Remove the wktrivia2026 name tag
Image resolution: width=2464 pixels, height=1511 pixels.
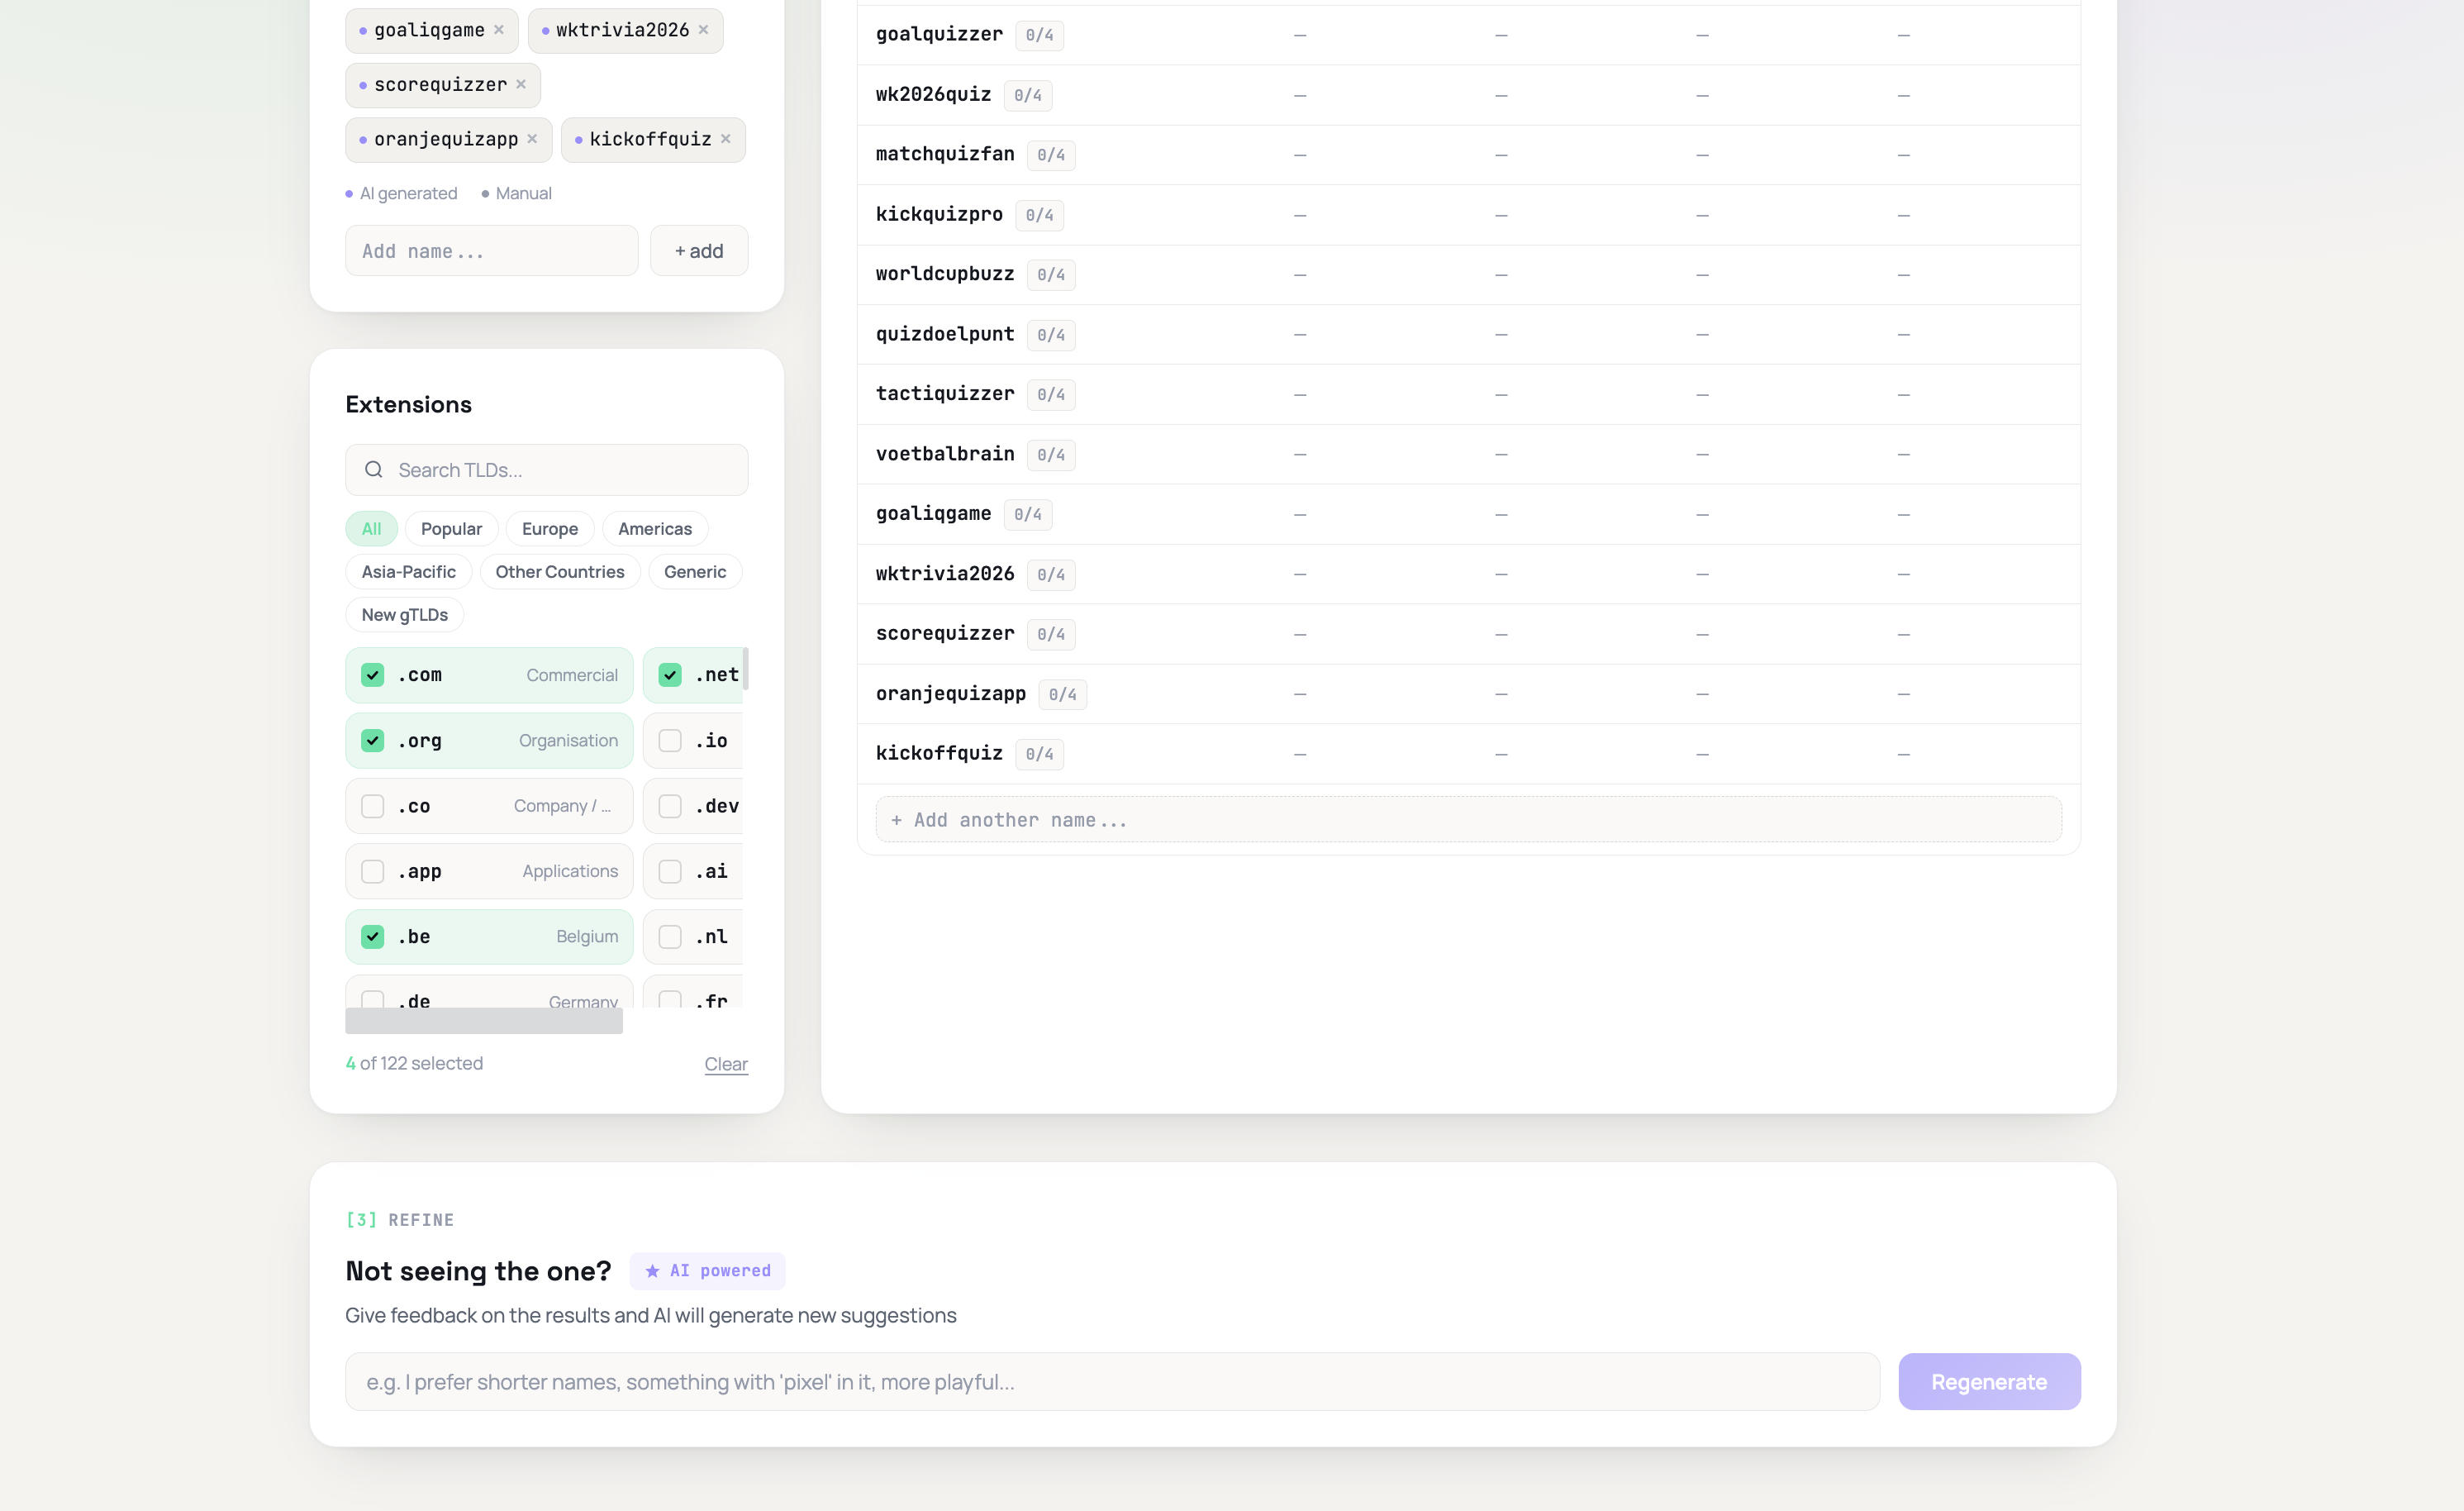point(703,30)
